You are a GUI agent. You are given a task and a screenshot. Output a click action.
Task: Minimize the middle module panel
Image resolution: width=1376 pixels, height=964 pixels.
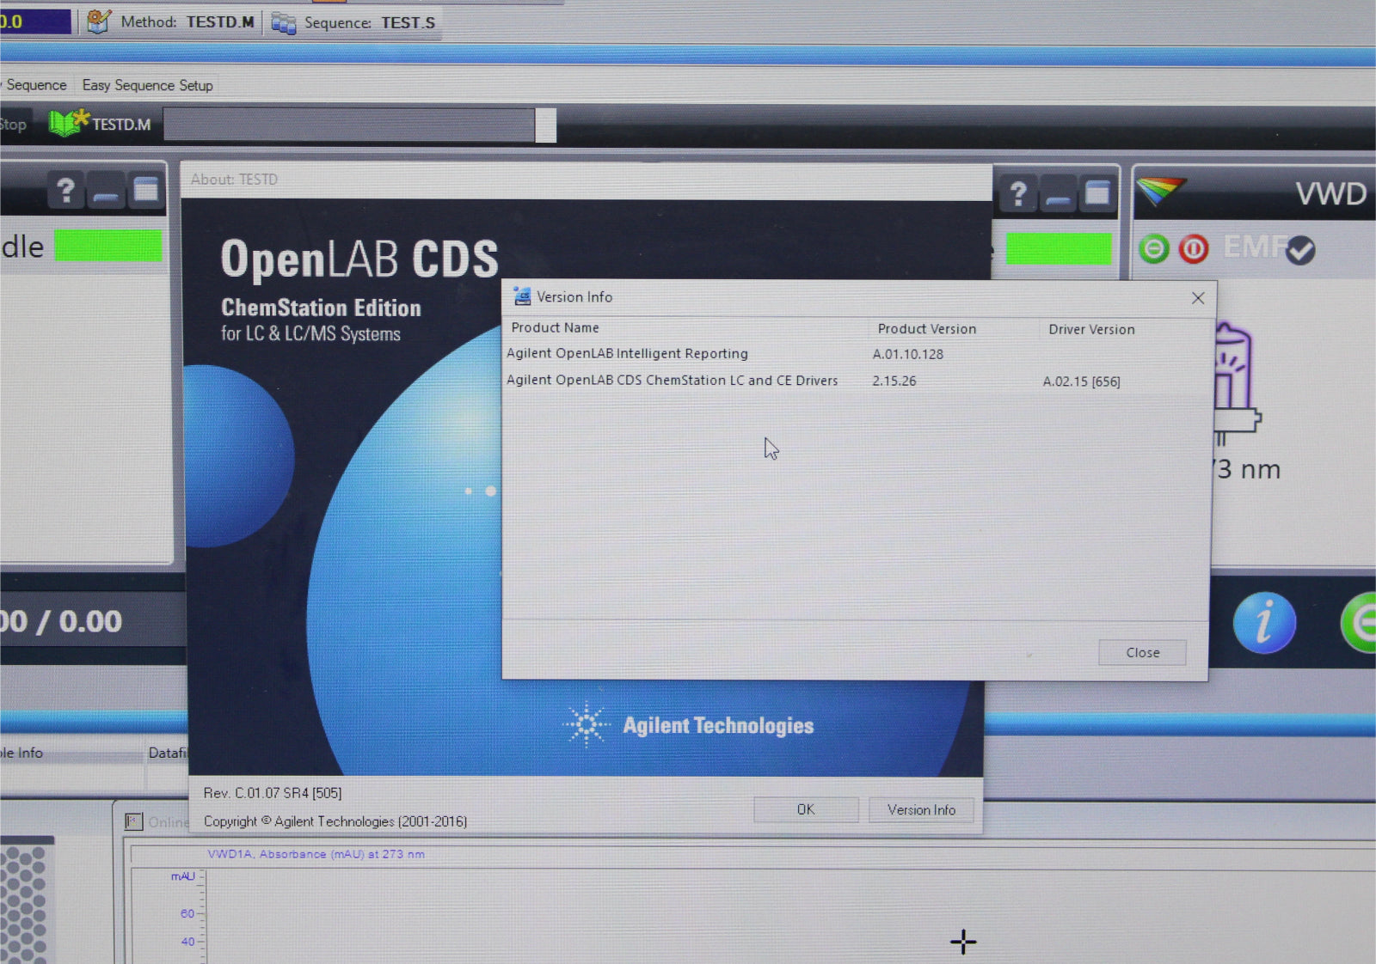point(1058,195)
